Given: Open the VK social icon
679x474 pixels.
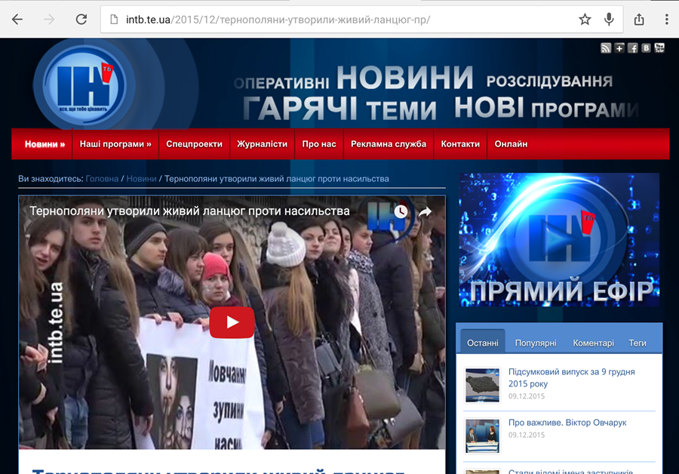Looking at the screenshot, I should (x=646, y=48).
